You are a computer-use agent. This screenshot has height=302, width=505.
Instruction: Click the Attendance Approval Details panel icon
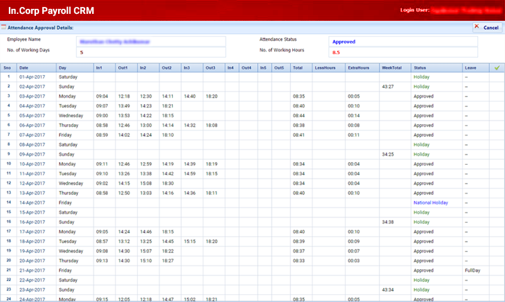pos(4,27)
